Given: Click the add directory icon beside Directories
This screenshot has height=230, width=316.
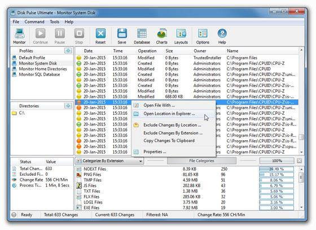Looking at the screenshot, I should 68,106.
